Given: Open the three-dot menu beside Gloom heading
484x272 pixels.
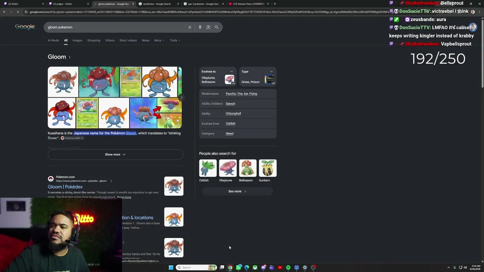Looking at the screenshot, I should (x=70, y=57).
